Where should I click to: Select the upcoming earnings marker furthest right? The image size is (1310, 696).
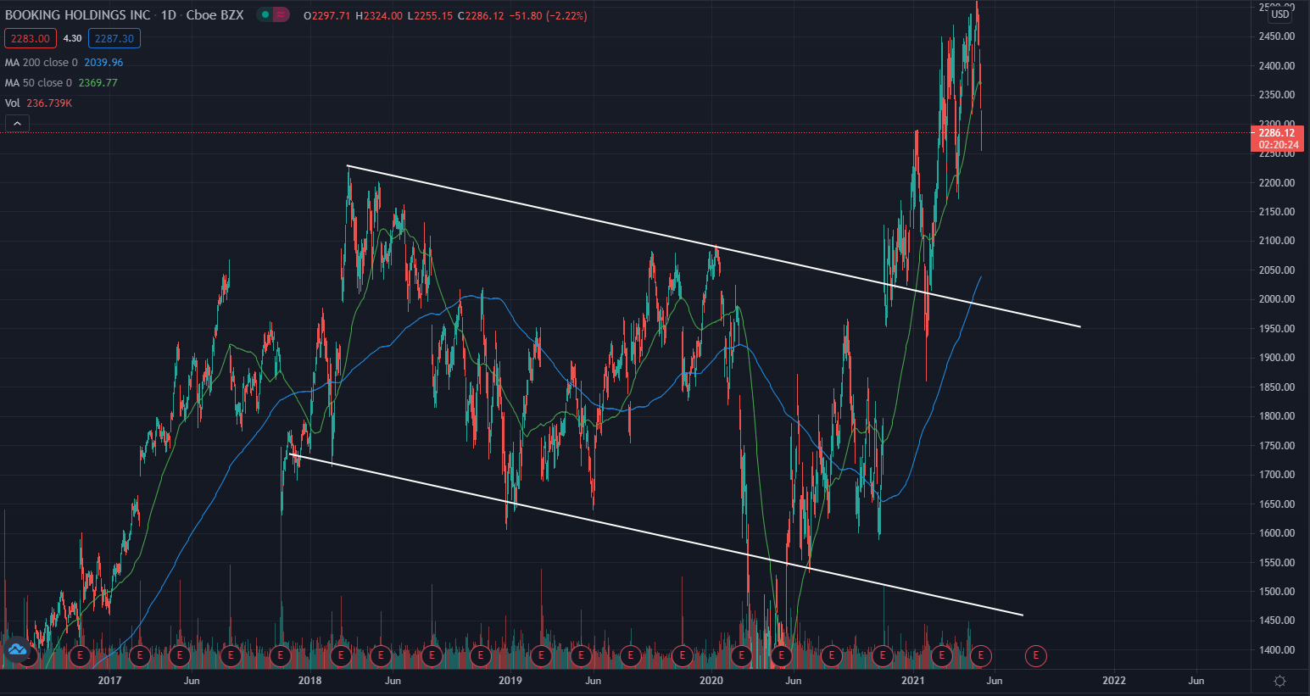coord(1034,655)
